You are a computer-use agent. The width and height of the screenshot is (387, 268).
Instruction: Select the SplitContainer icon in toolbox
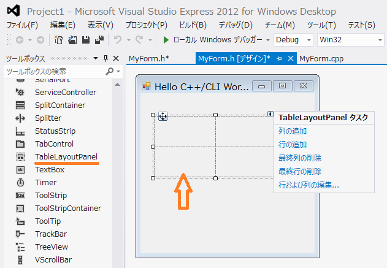(x=20, y=105)
